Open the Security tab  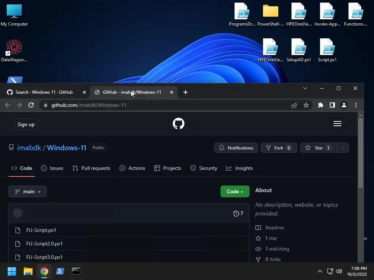click(204, 168)
